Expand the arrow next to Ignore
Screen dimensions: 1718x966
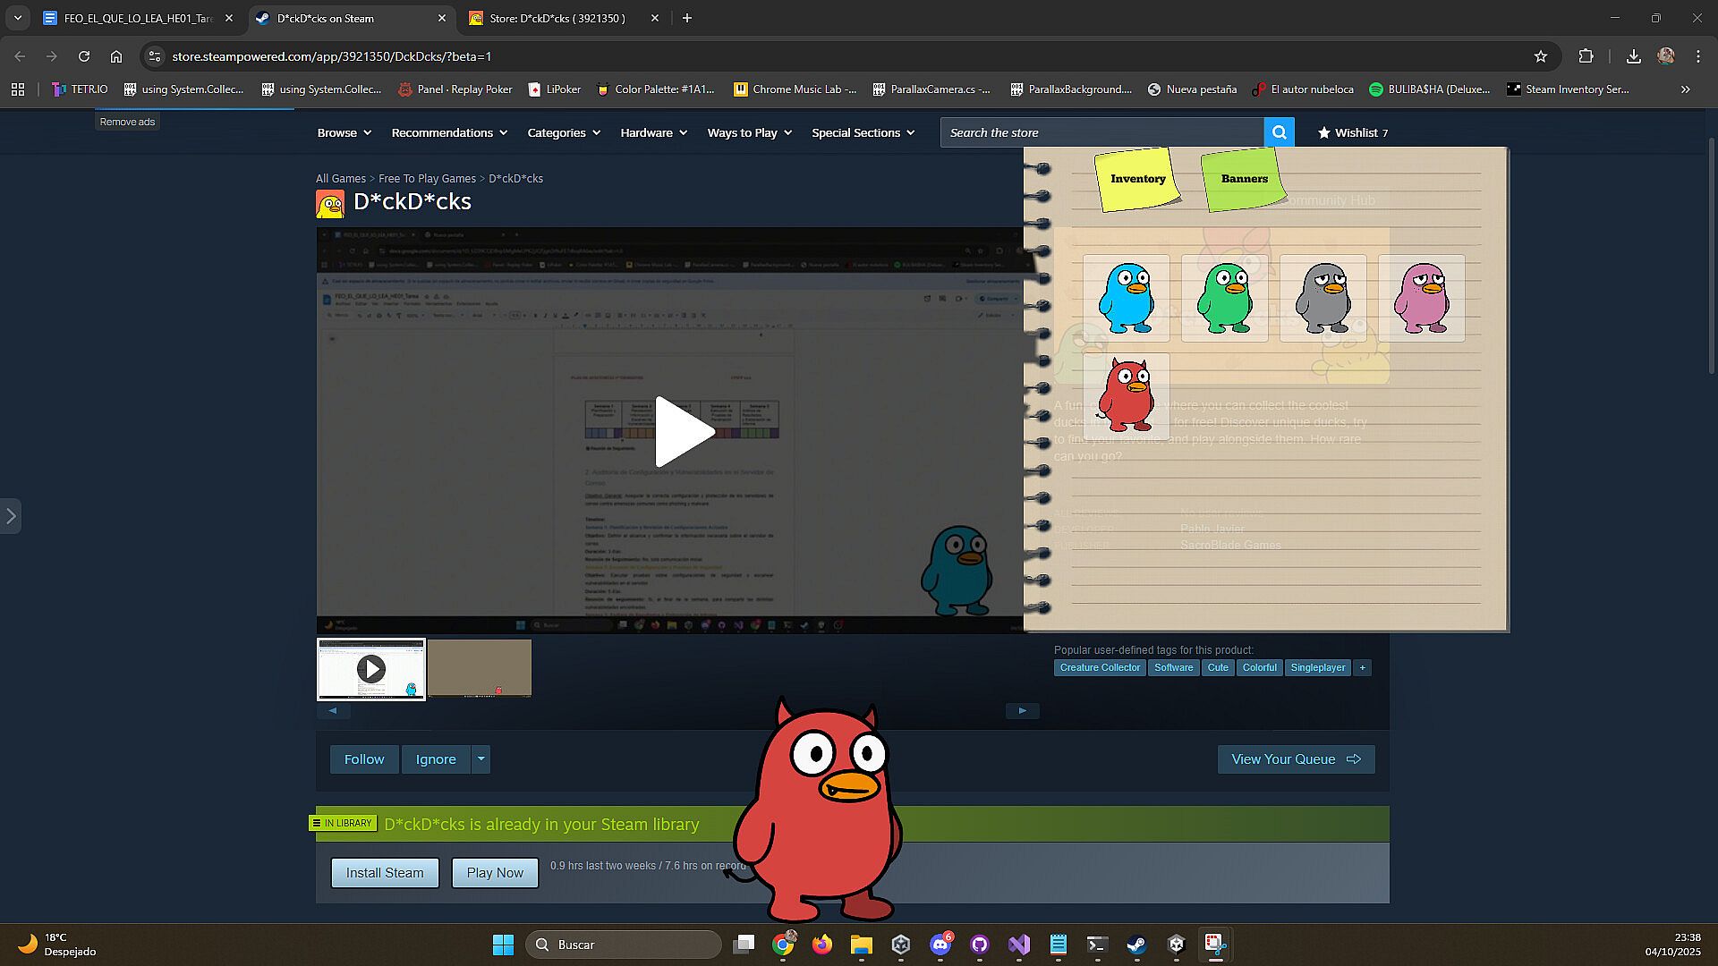pos(481,758)
